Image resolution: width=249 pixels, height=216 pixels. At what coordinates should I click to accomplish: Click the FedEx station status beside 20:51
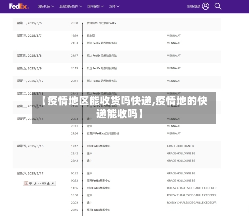click(102, 81)
